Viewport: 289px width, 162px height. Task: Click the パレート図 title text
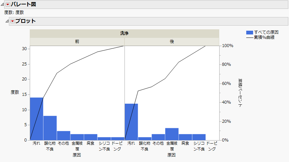23,4
